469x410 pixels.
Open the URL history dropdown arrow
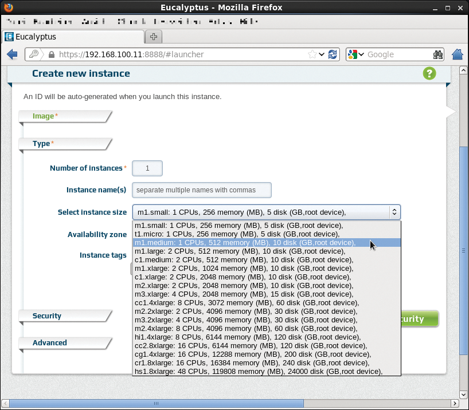coord(323,54)
